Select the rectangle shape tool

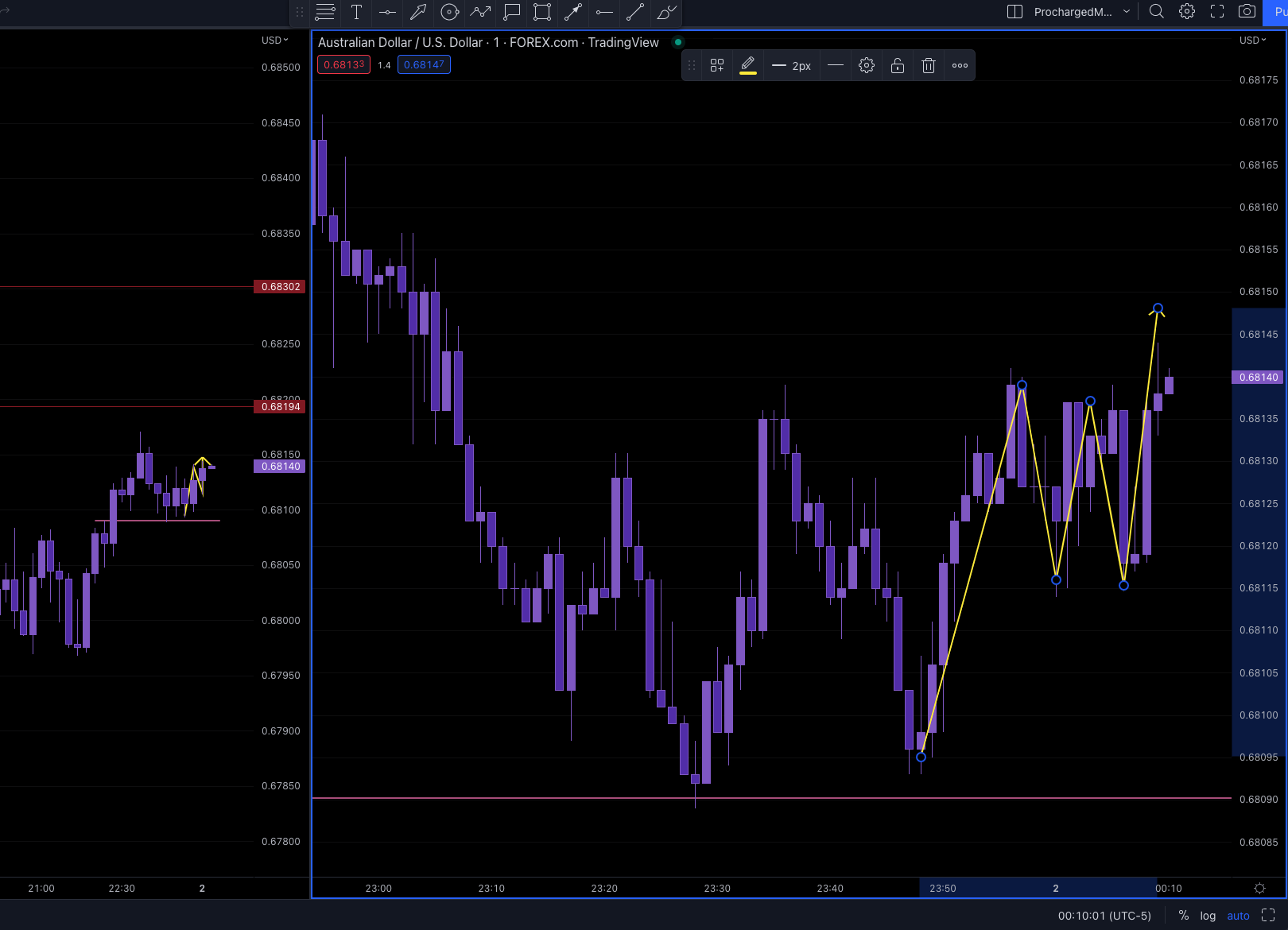(x=542, y=12)
